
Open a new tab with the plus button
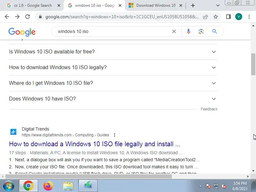[x=193, y=5]
